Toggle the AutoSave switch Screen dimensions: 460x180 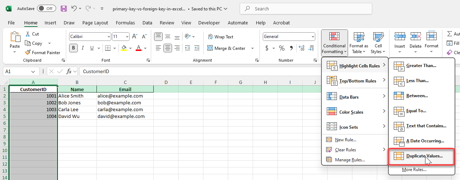(46, 8)
